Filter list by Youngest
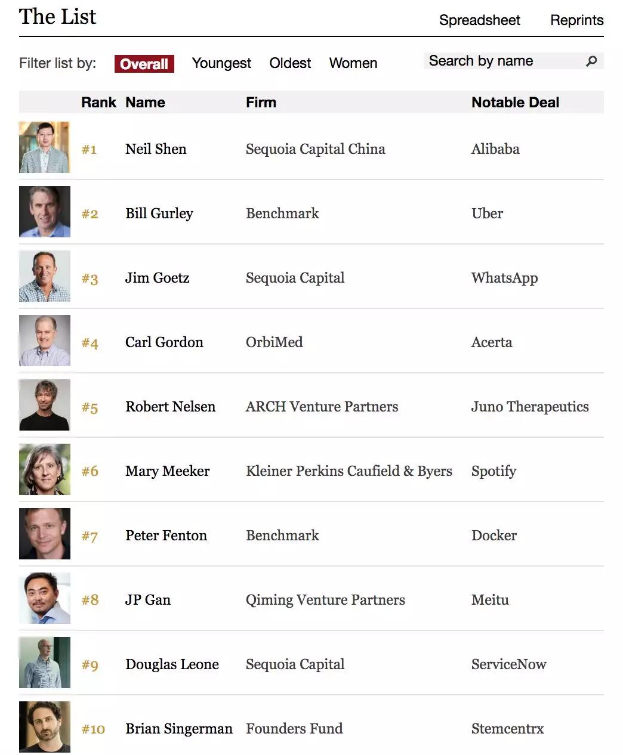623x755 pixels. pyautogui.click(x=221, y=63)
